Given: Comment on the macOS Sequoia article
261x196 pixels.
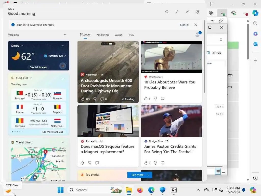Looking at the screenshot, I should (97, 163).
